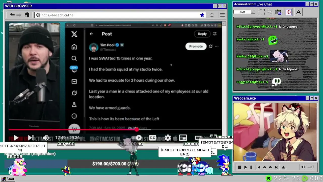323x182 pixels.
Task: Click the green Kick icon in taskbar
Action: click(x=269, y=178)
